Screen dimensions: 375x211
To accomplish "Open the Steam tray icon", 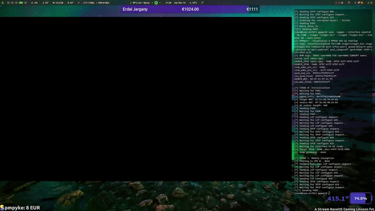I will point(342,3).
